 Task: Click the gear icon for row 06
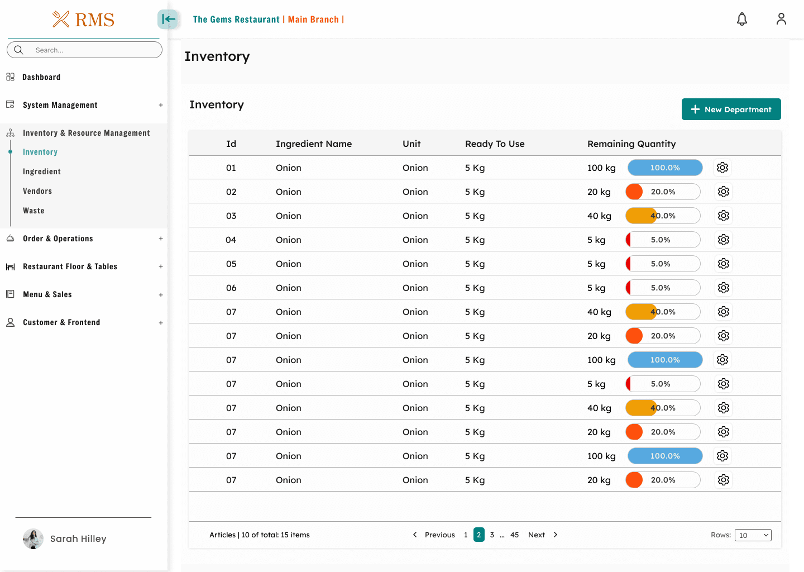coord(724,288)
